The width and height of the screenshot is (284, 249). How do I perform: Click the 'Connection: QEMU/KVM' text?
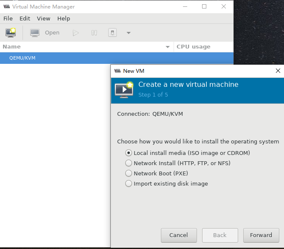150,114
